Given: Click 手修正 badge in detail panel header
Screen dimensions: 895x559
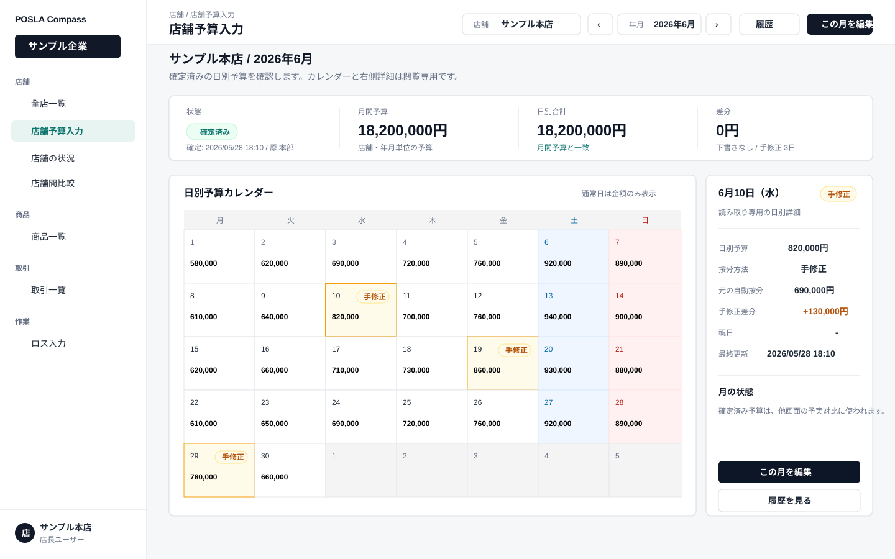Looking at the screenshot, I should (838, 194).
